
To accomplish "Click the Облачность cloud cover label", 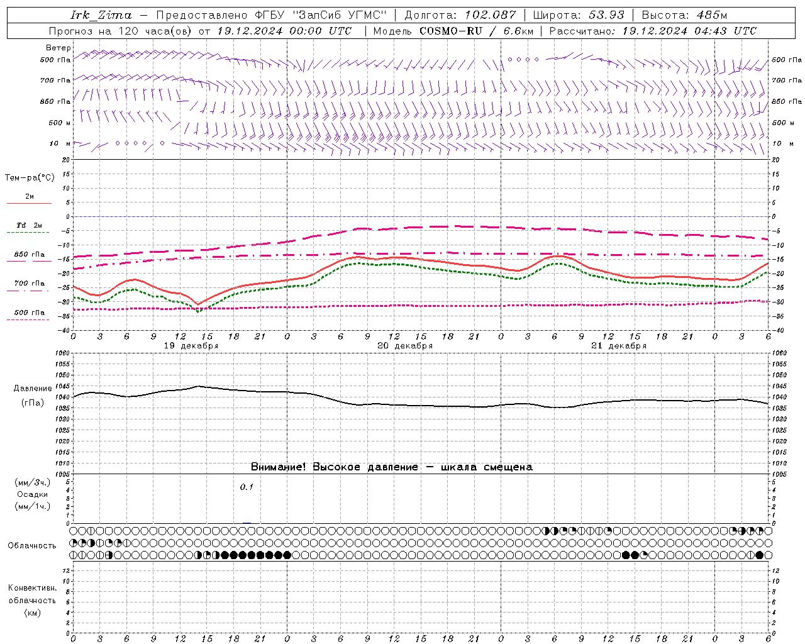I will (x=32, y=545).
